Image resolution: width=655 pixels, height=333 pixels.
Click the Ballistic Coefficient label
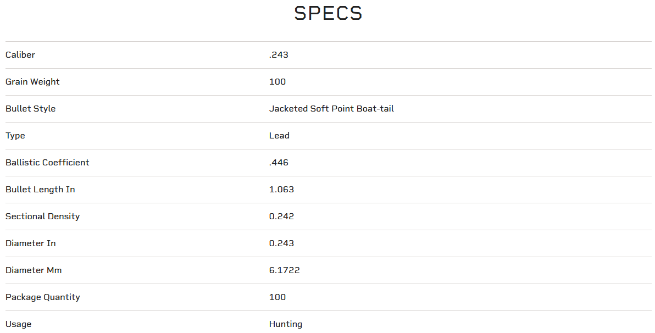(x=47, y=163)
